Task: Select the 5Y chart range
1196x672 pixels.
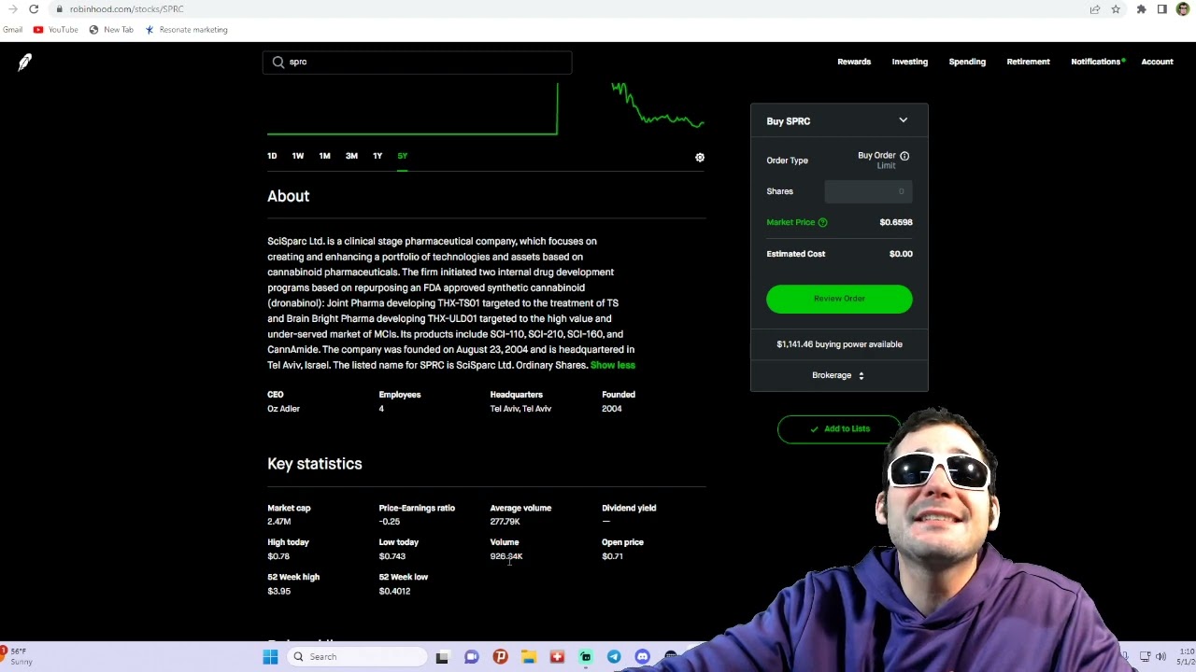Action: click(403, 156)
